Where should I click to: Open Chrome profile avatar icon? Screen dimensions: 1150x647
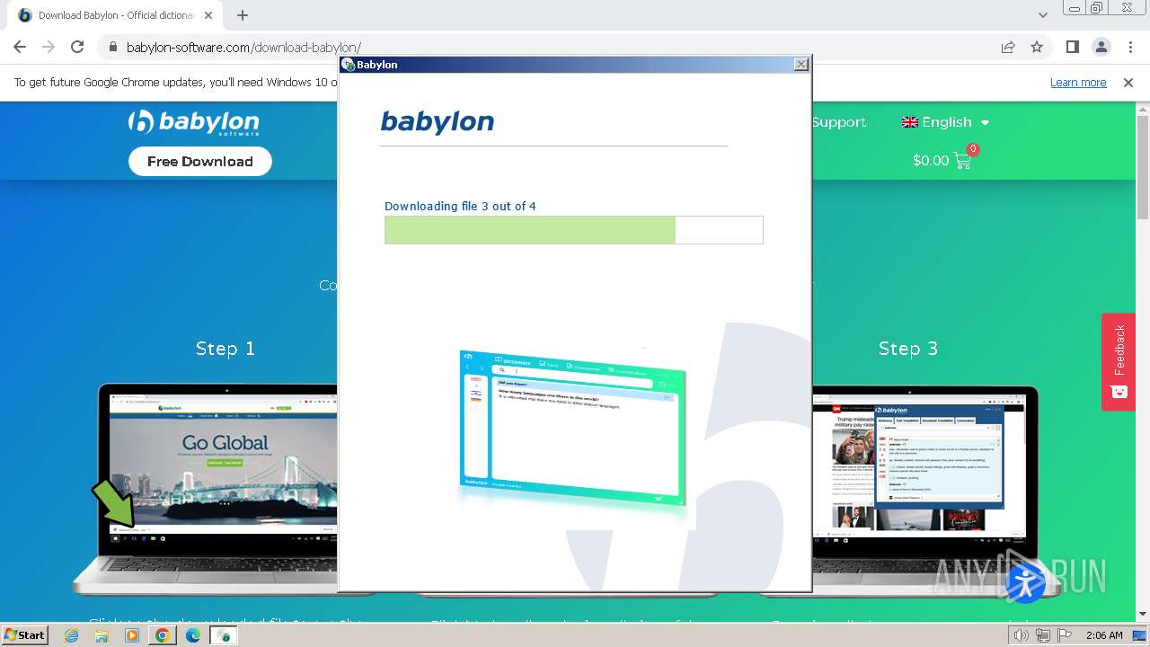tap(1101, 47)
